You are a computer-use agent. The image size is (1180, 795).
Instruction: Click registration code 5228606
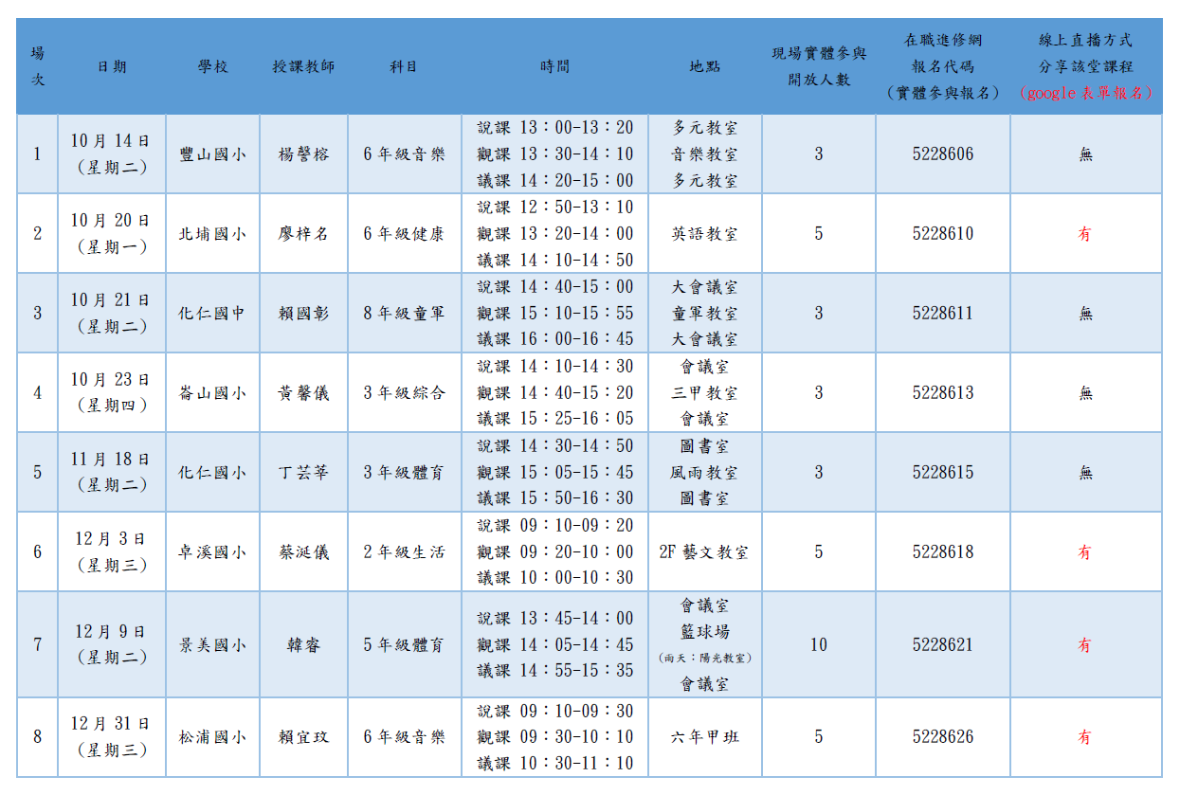click(x=943, y=154)
